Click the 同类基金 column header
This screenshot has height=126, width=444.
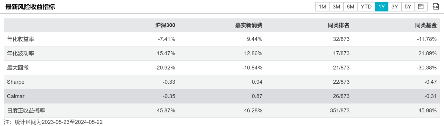point(426,25)
